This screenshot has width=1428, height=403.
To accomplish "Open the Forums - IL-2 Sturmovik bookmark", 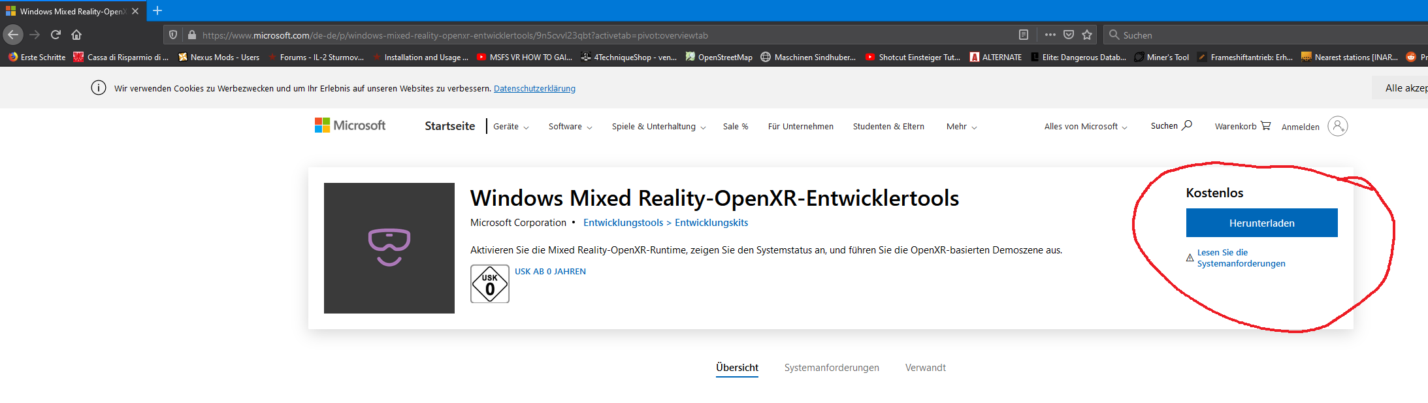I will pyautogui.click(x=316, y=57).
